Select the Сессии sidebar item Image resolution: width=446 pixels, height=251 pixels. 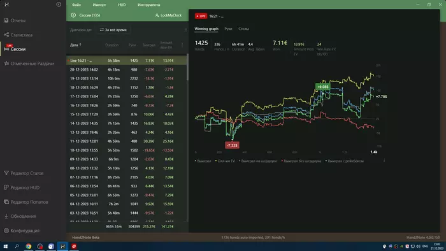click(x=18, y=49)
